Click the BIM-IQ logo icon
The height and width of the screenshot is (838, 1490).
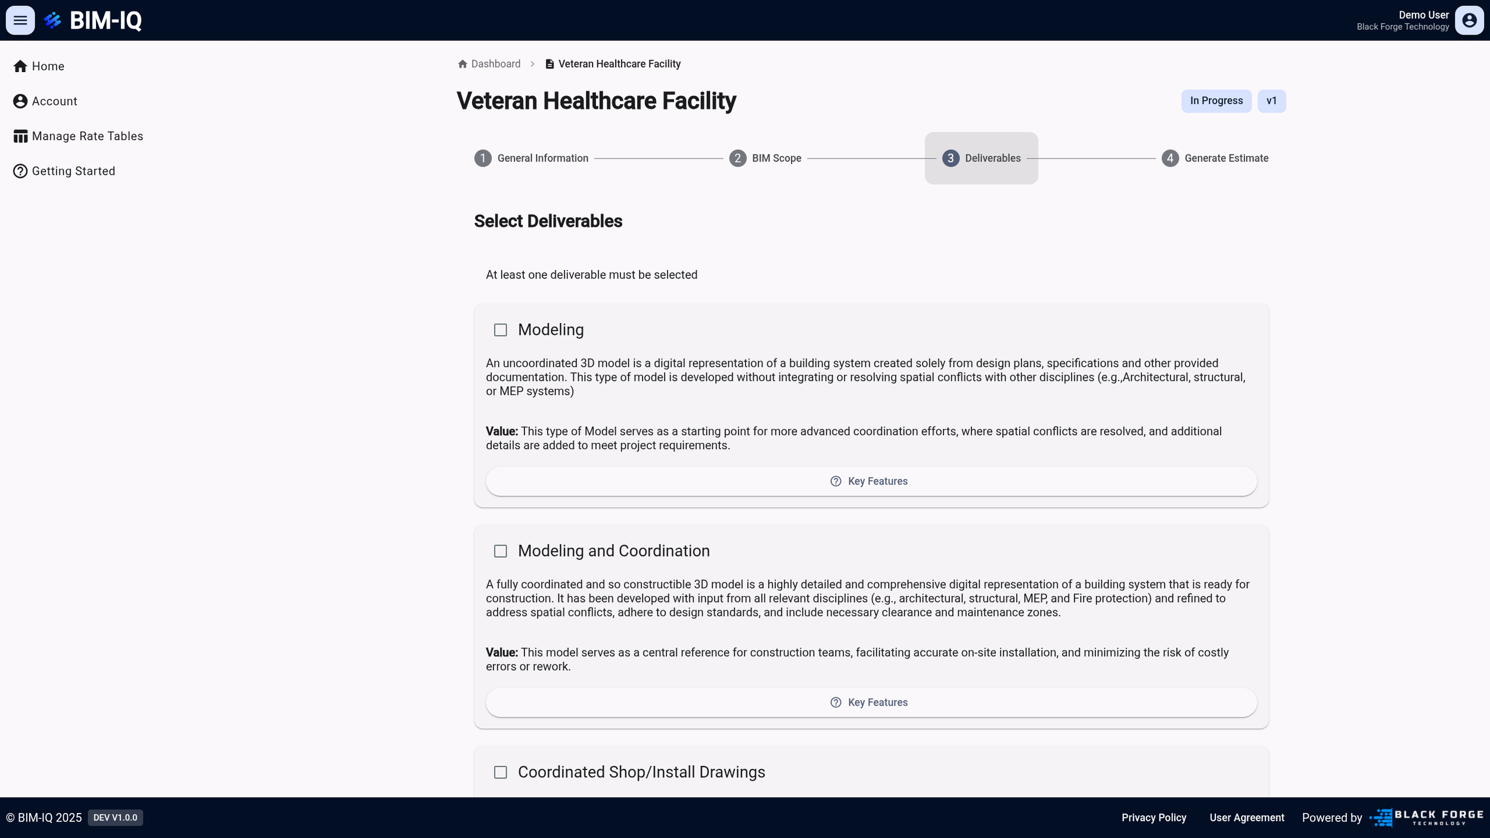[52, 20]
